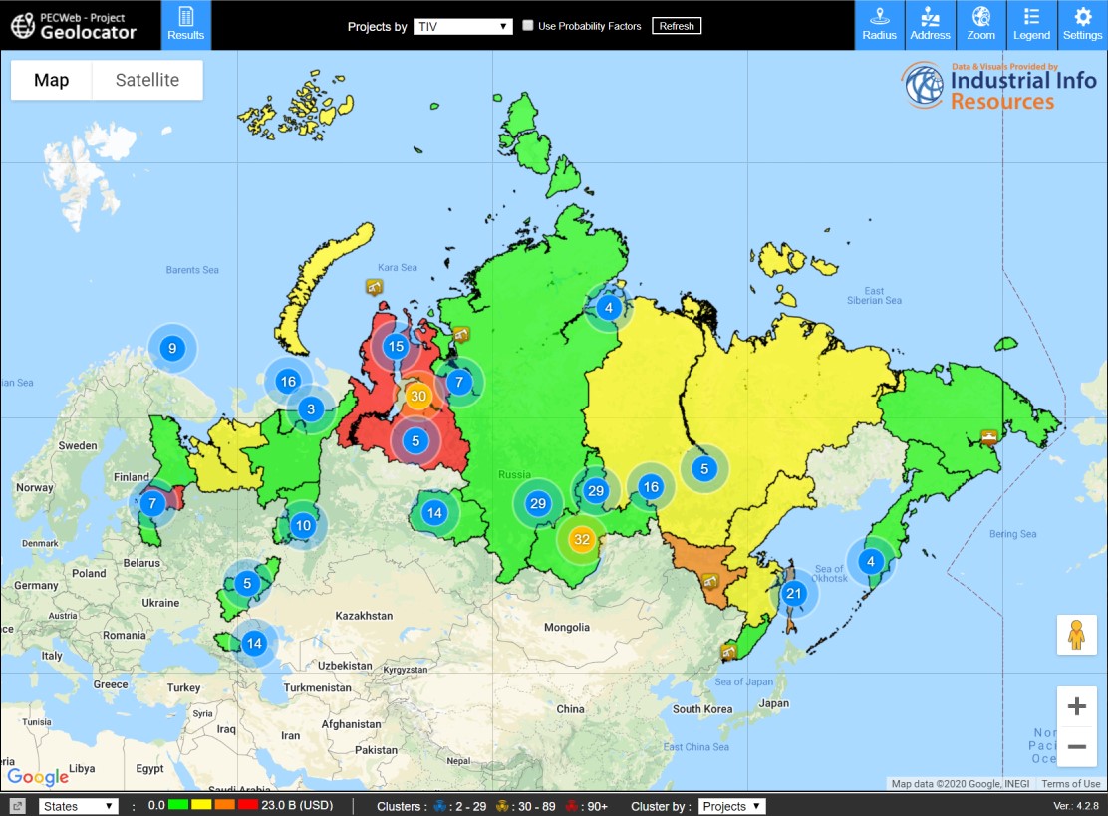Show the map Legend
The width and height of the screenshot is (1108, 816).
(x=1031, y=25)
